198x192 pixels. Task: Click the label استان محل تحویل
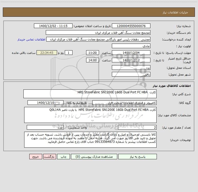tap(179, 68)
